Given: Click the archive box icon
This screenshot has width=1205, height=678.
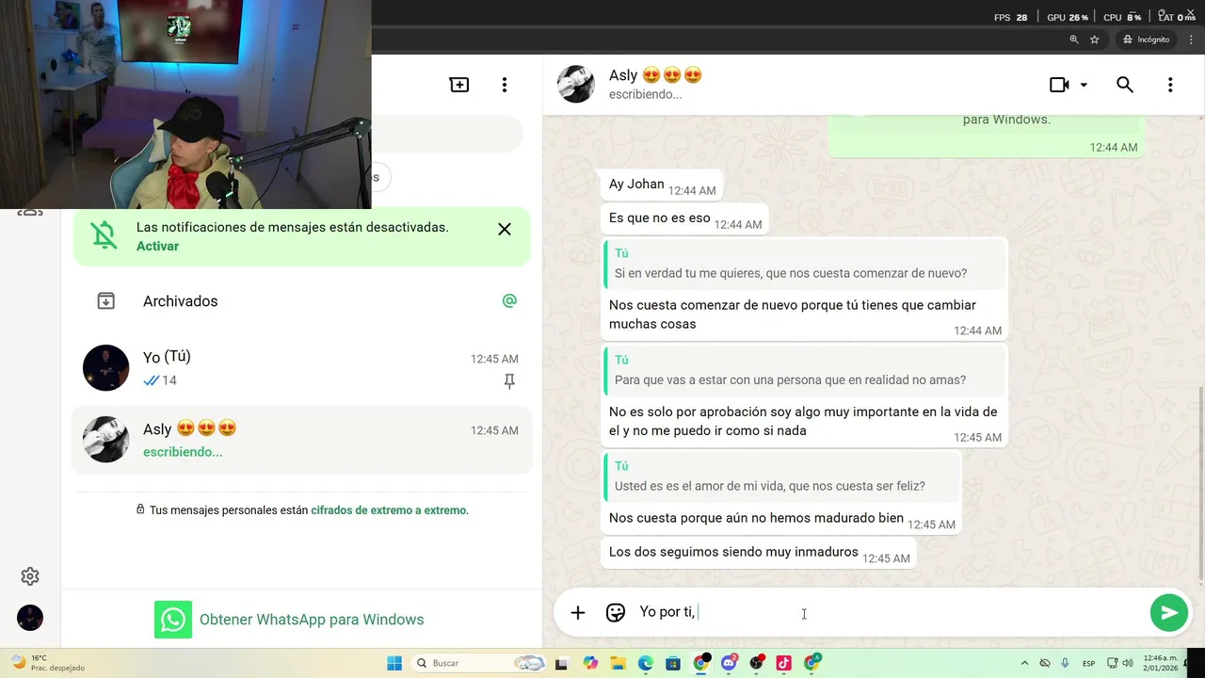Looking at the screenshot, I should [x=106, y=301].
